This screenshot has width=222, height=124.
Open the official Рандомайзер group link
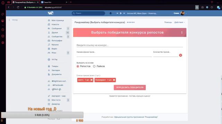(136, 117)
